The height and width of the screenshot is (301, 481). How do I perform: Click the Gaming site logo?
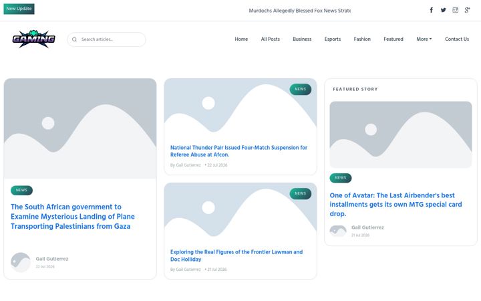click(x=34, y=39)
